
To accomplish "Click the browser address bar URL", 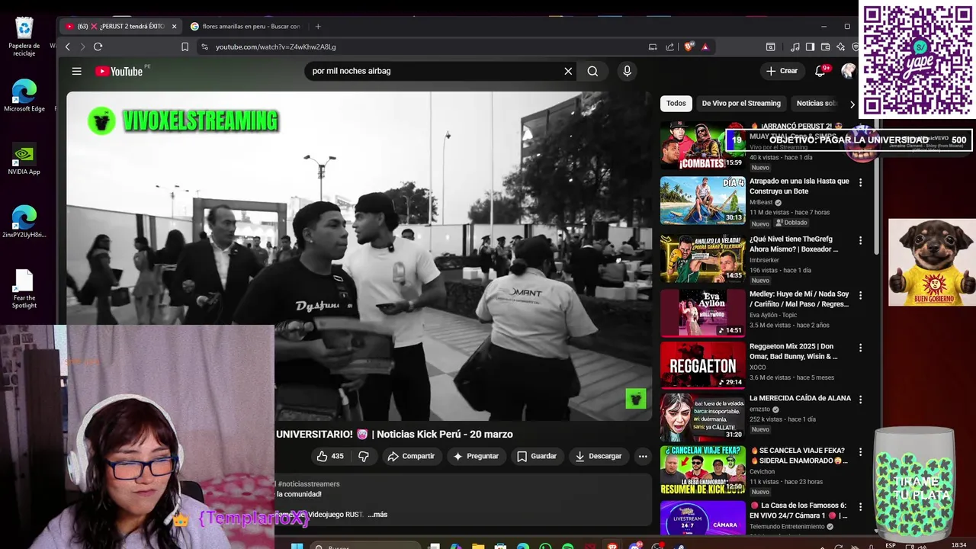I will 275,47.
